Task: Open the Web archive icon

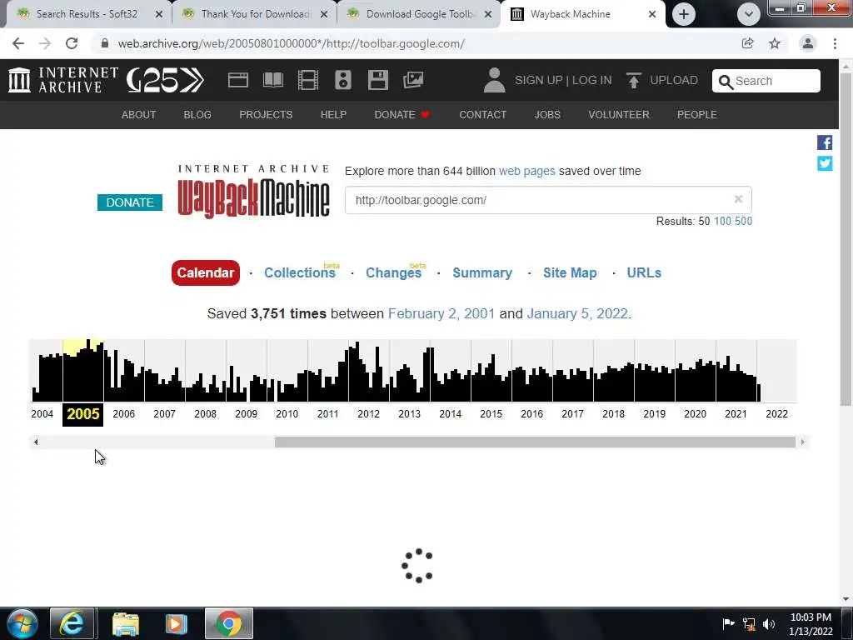Action: pos(237,80)
